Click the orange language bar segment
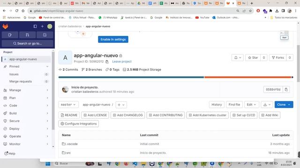Viewport: 300px width, 168px height. 247,77
